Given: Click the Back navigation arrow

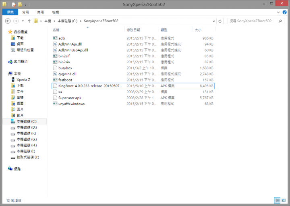Looking at the screenshot, I should point(8,21).
